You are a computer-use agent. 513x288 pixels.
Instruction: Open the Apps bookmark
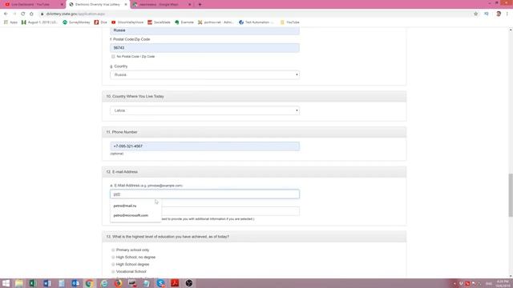10,22
